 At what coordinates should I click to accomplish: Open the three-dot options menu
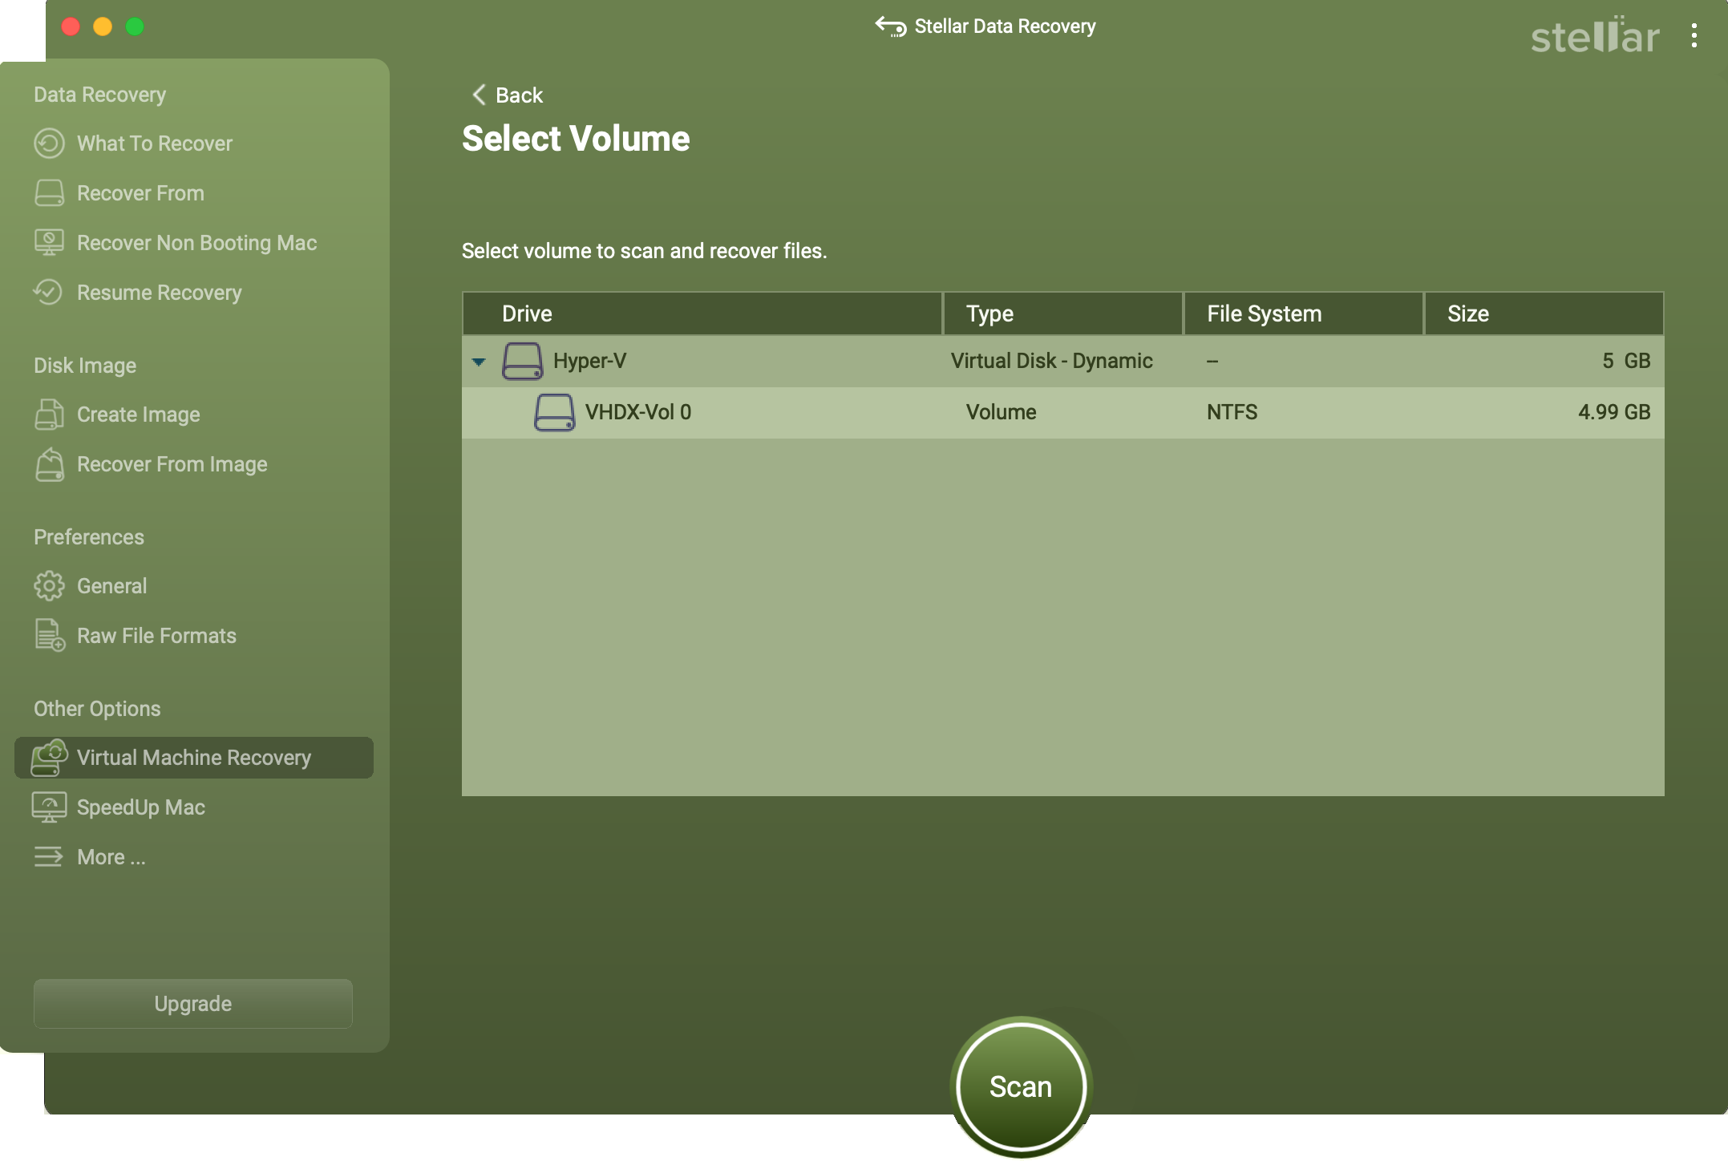pos(1694,35)
